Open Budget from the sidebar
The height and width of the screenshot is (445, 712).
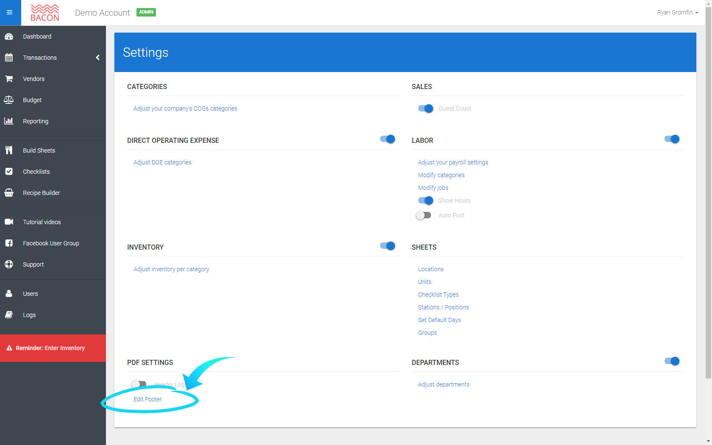[53, 100]
